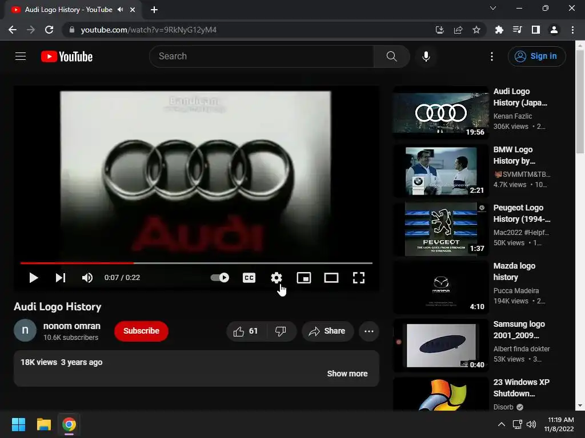Open BMW Logo History thumbnail

pyautogui.click(x=440, y=171)
